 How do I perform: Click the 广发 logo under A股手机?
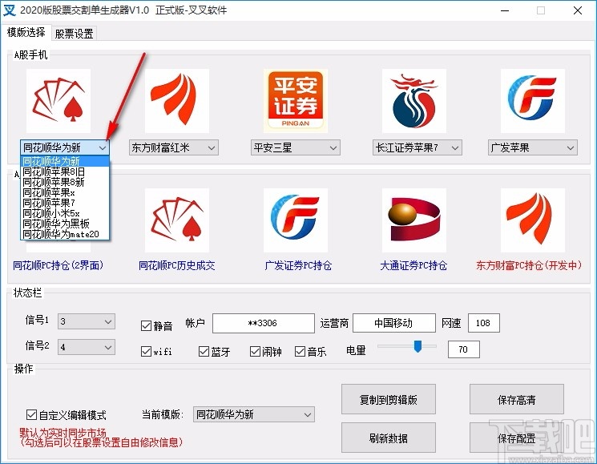click(533, 101)
